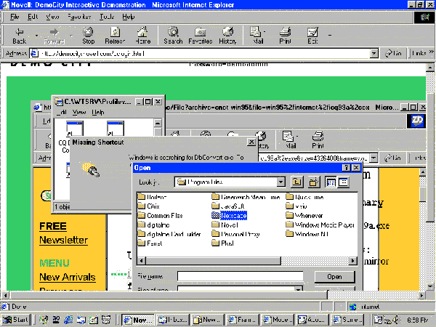
Task: Switch to Details view in Open dialog
Action: (x=343, y=182)
